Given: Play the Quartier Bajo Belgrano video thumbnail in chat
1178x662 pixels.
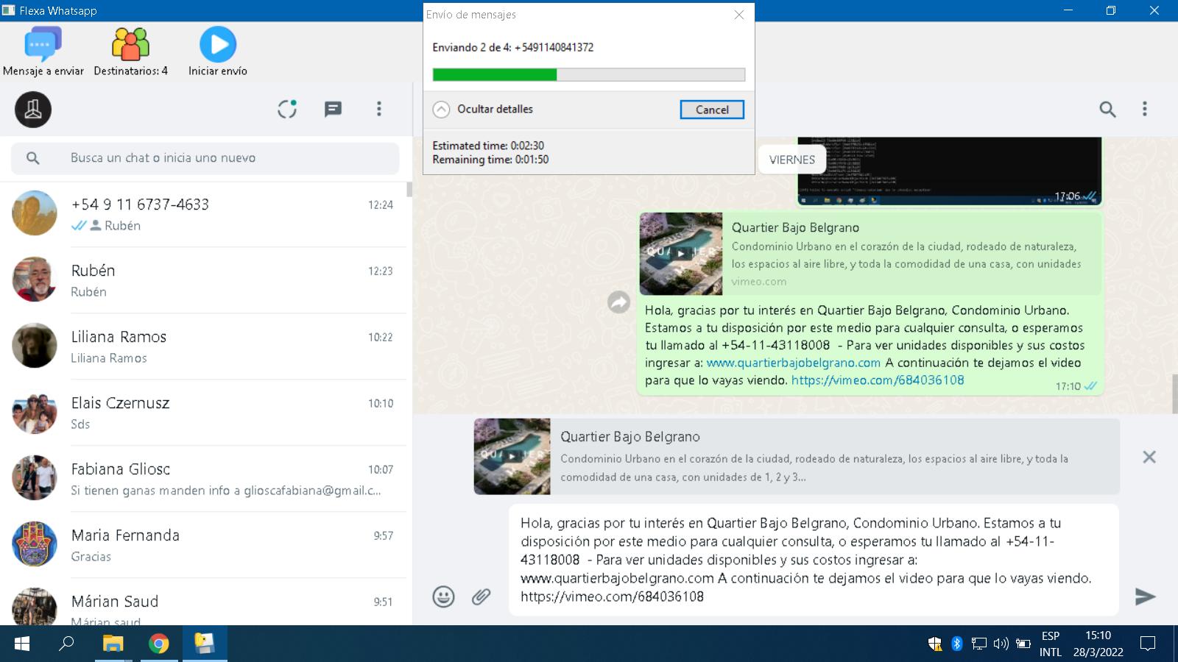Looking at the screenshot, I should click(x=681, y=254).
